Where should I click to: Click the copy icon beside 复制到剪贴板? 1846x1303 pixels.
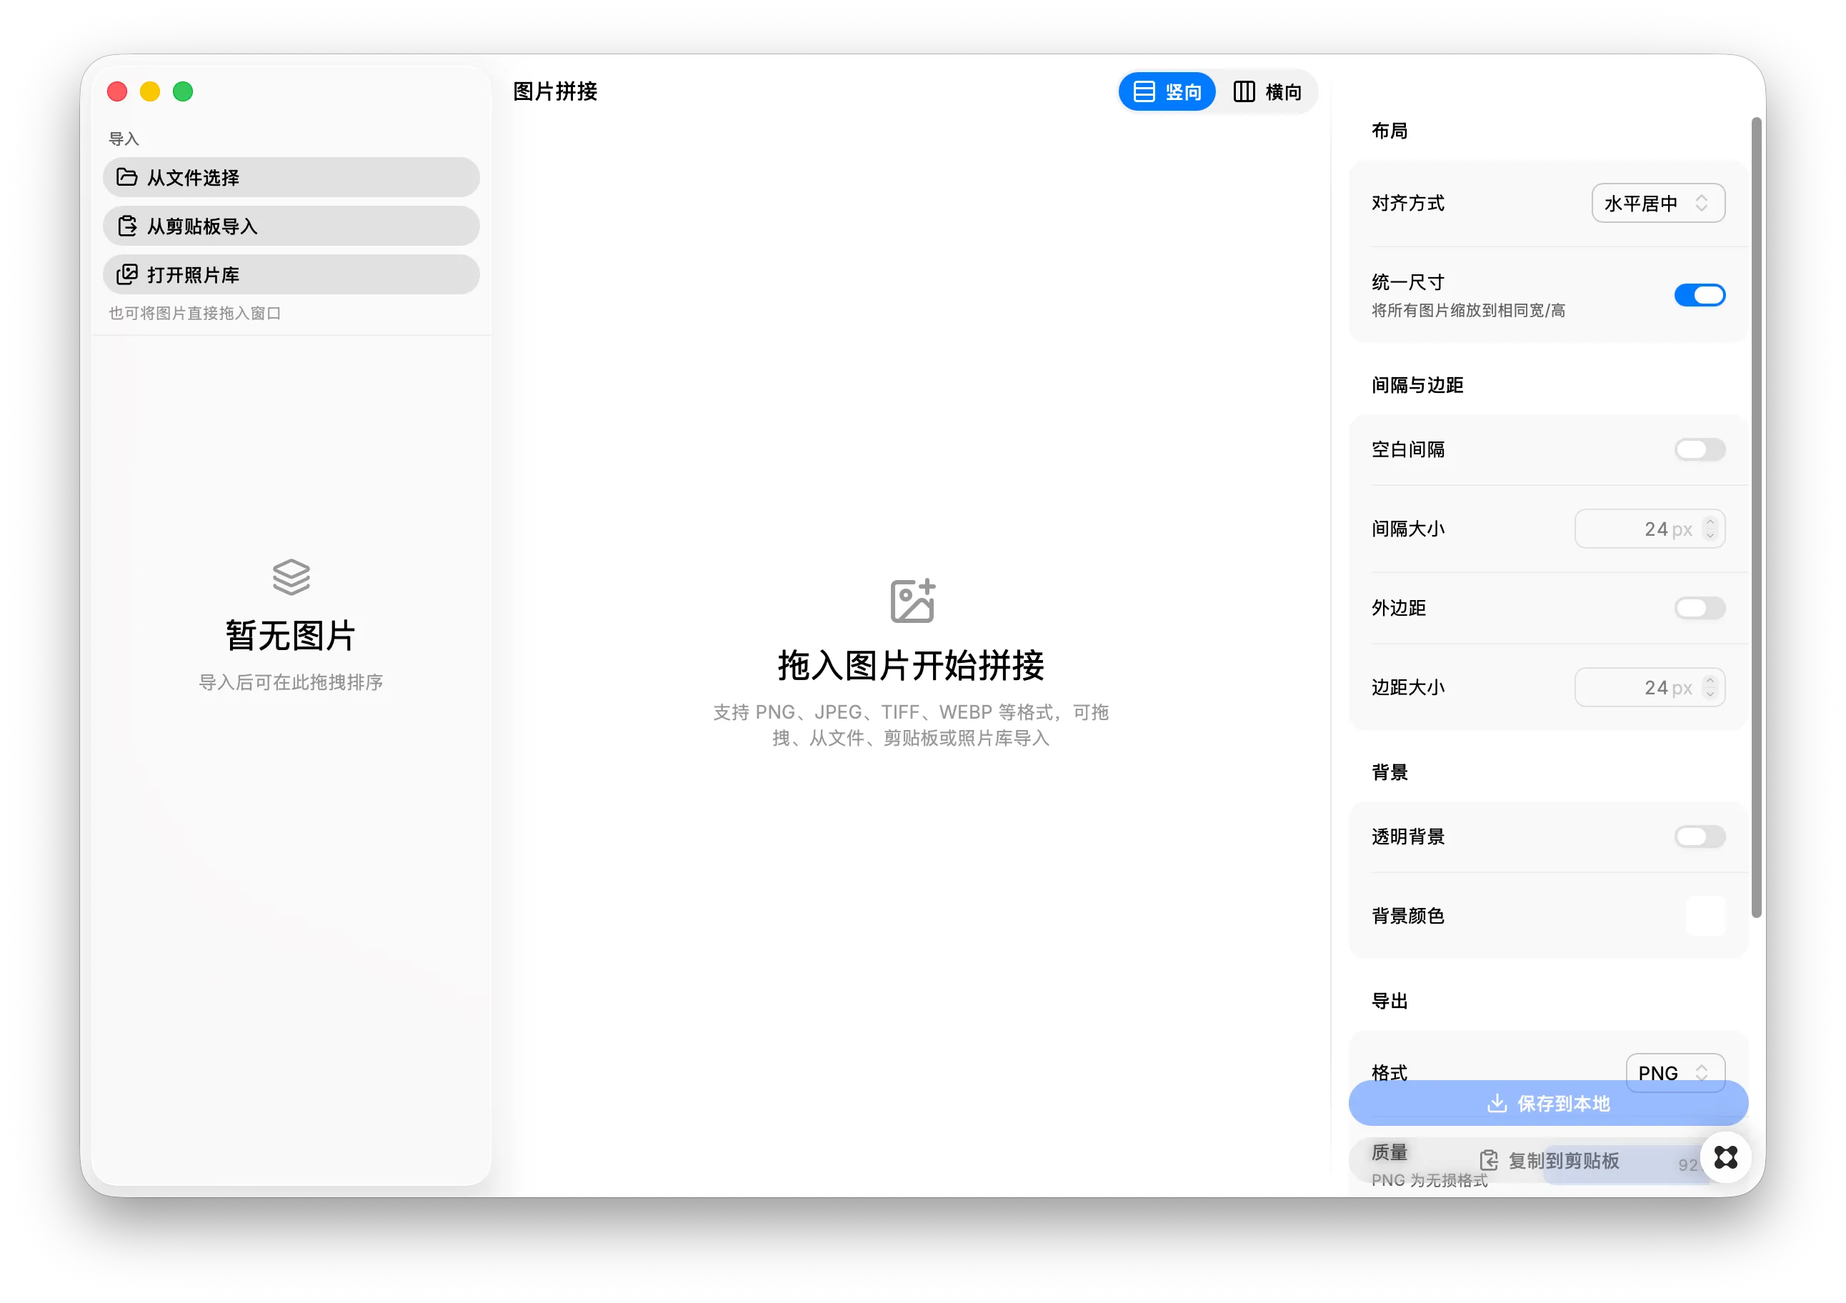point(1488,1160)
